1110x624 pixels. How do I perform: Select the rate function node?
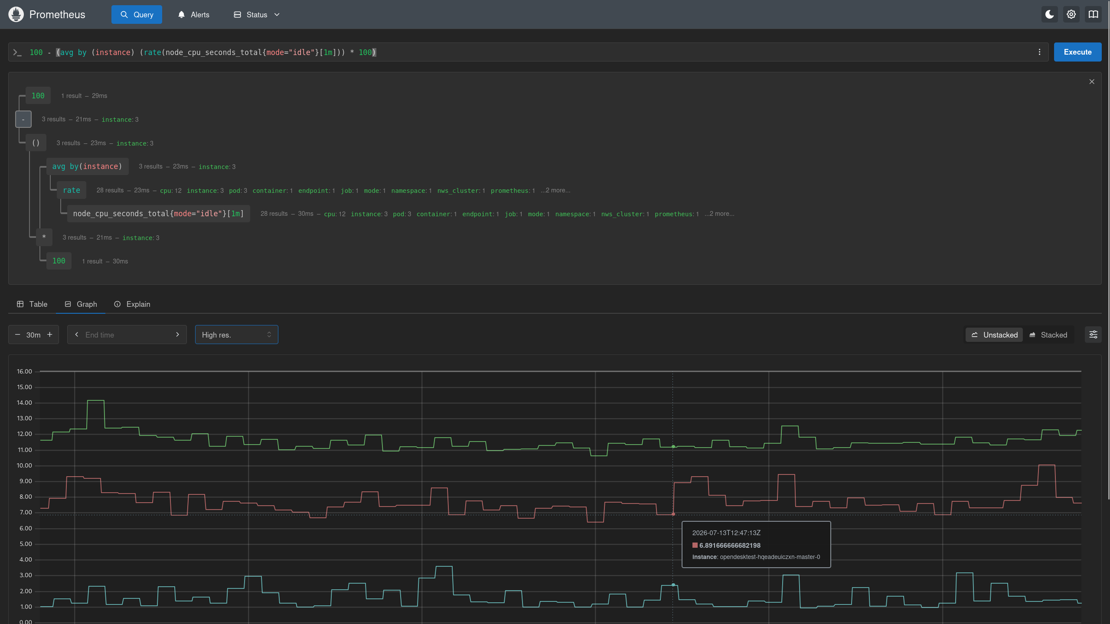pyautogui.click(x=72, y=190)
